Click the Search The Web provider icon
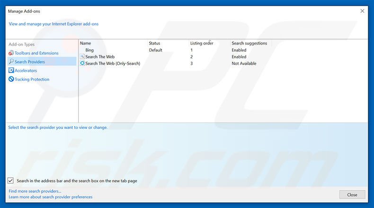Image resolution: width=374 pixels, height=208 pixels. click(x=82, y=56)
